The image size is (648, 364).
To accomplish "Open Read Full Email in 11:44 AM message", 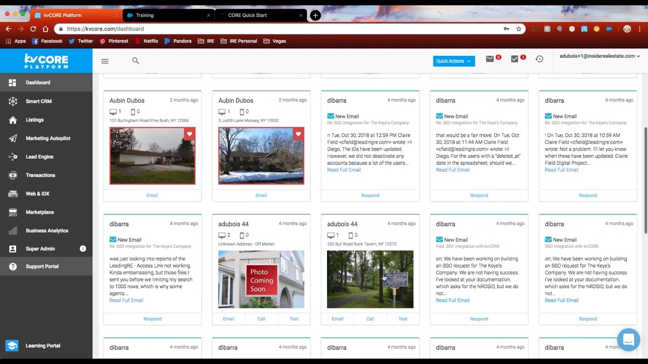I will click(453, 170).
